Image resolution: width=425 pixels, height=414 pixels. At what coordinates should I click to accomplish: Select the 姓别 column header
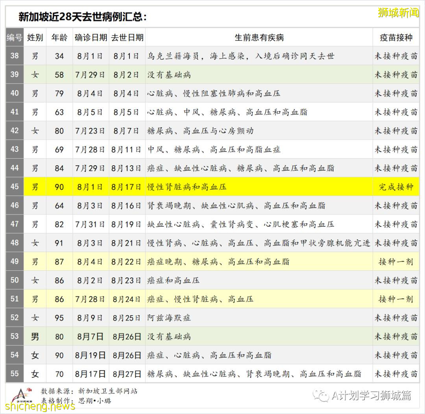(x=35, y=38)
